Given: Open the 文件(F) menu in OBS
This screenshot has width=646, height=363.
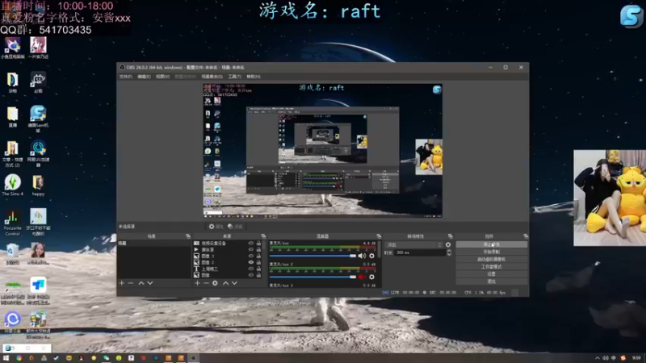Looking at the screenshot, I should coord(126,77).
